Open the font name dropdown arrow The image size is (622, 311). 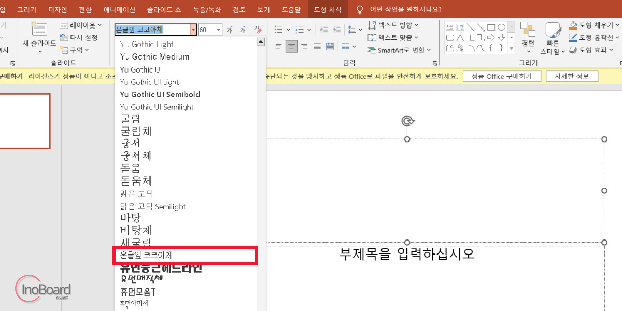[x=193, y=30]
